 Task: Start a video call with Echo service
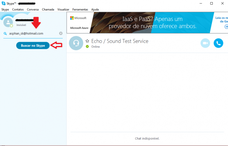[205, 43]
